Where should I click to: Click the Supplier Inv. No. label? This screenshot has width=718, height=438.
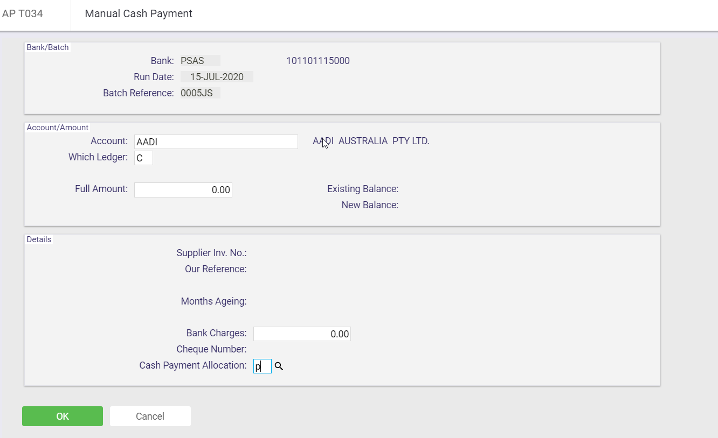click(212, 253)
